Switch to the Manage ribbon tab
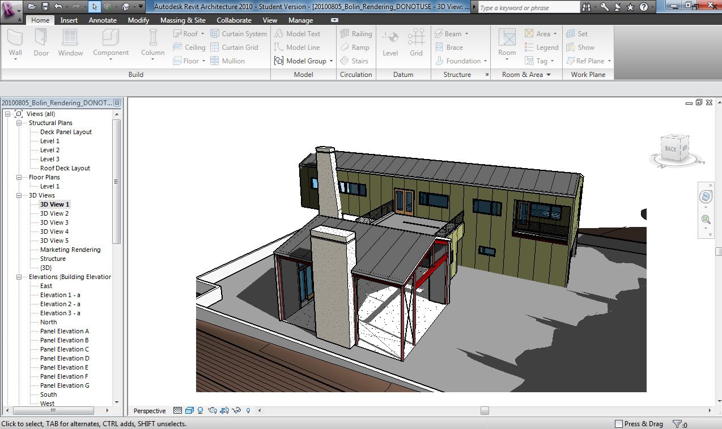 click(301, 20)
